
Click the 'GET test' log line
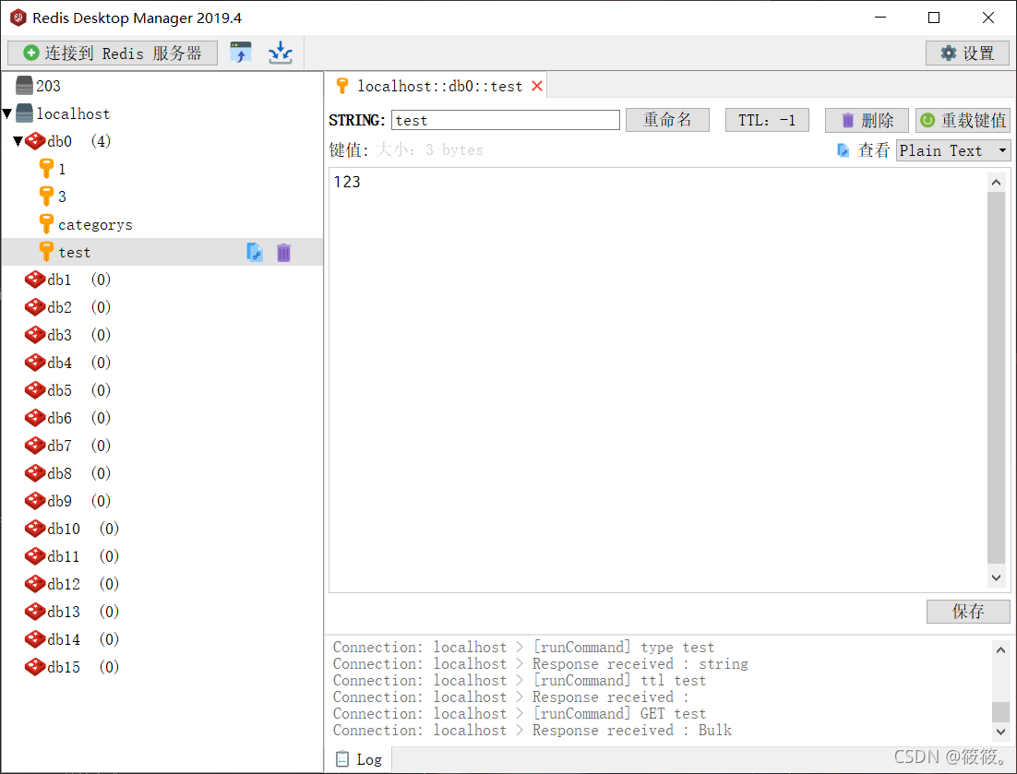(x=520, y=714)
